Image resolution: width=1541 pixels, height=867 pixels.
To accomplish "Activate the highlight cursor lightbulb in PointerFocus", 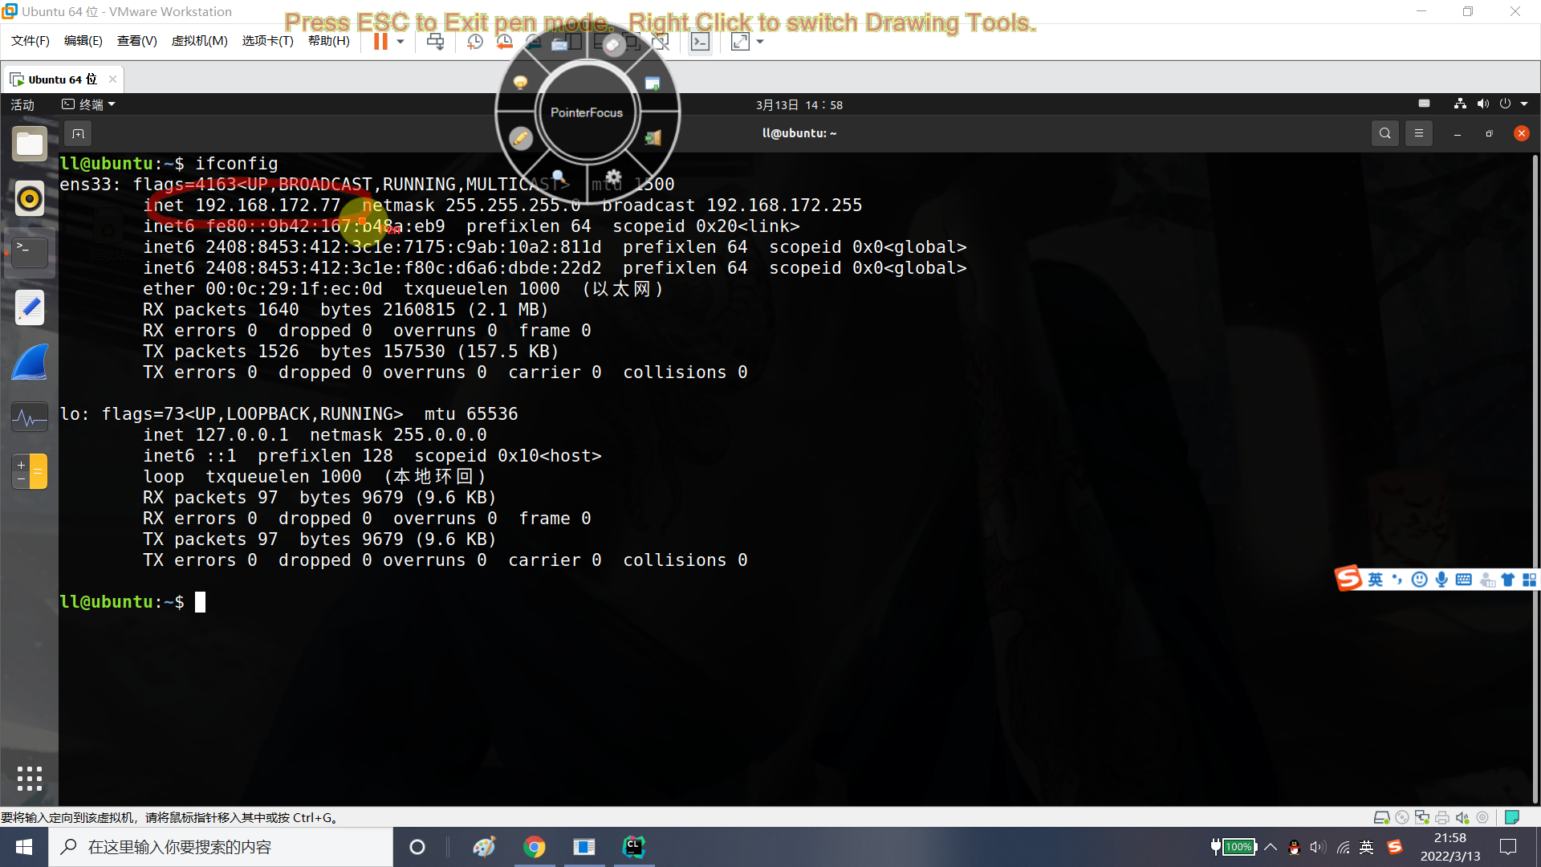I will point(520,83).
